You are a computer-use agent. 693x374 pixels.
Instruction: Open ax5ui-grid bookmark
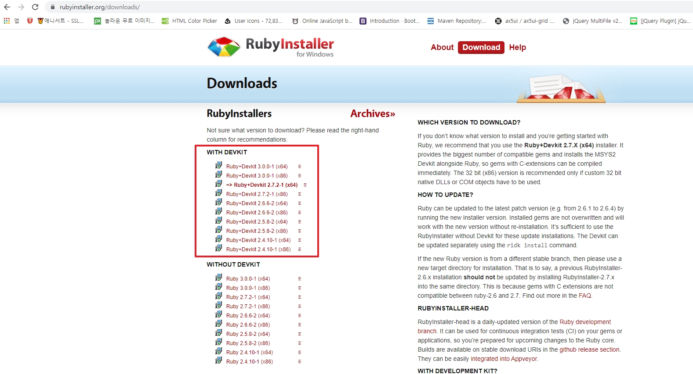tap(525, 21)
